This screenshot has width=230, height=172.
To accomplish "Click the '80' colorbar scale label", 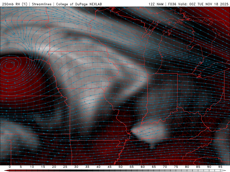I will [x=187, y=167].
